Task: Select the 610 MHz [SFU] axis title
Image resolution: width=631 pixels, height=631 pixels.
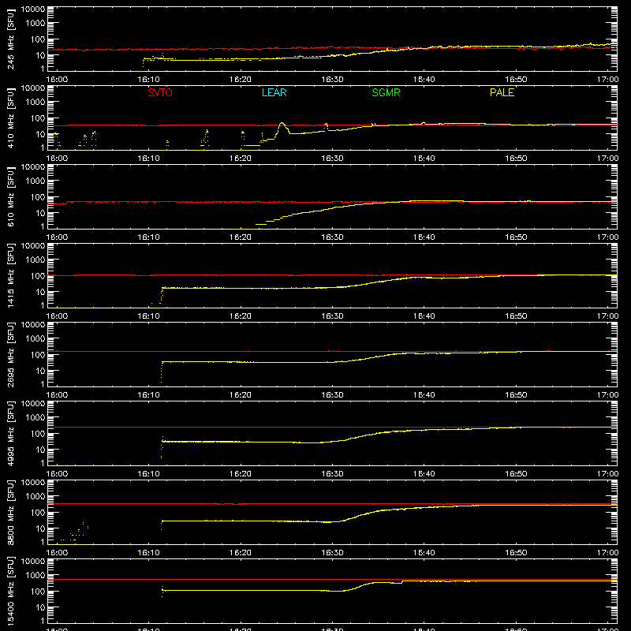Action: point(11,197)
